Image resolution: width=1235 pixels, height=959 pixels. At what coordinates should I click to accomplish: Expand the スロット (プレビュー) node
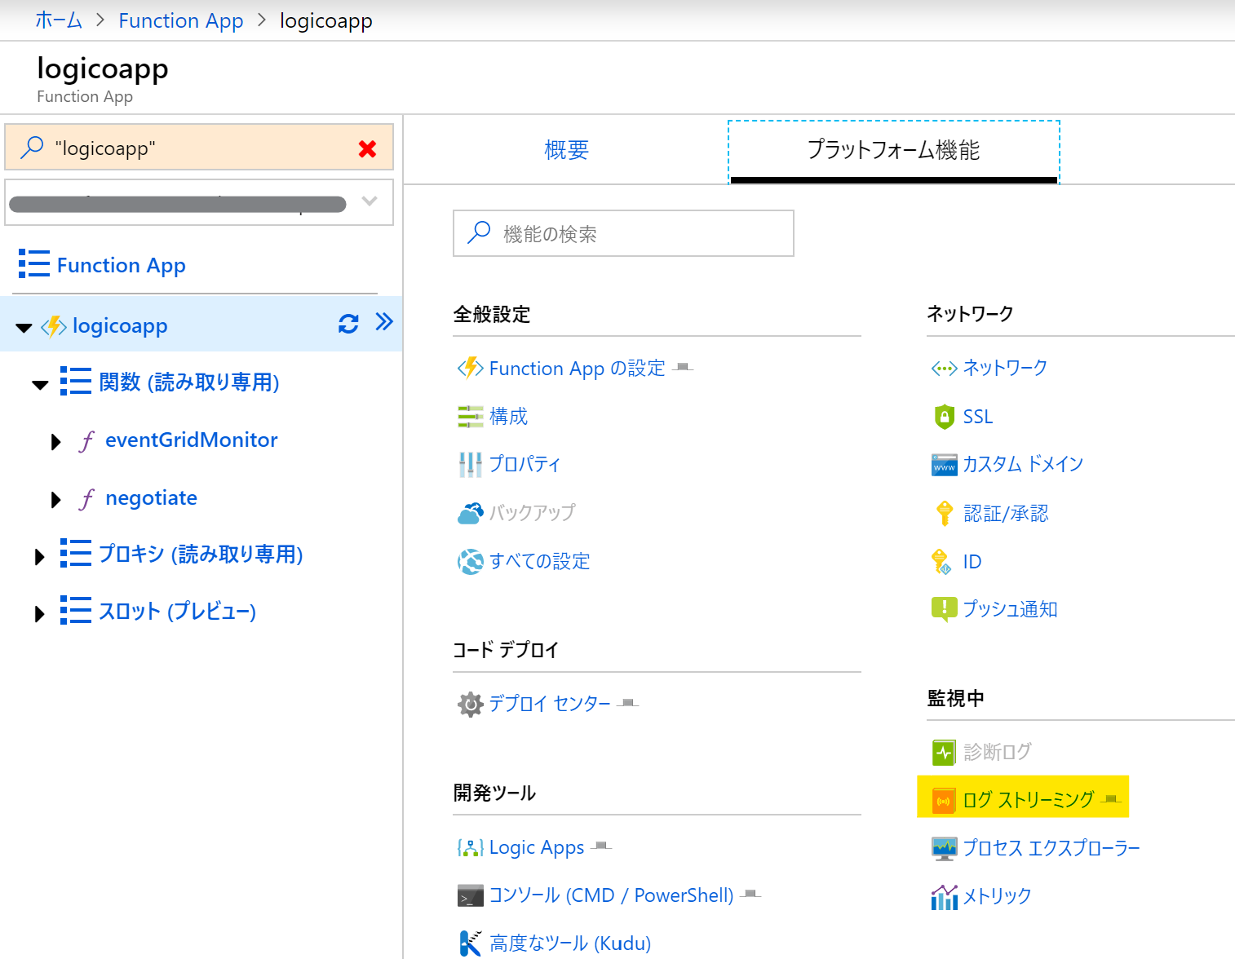39,613
